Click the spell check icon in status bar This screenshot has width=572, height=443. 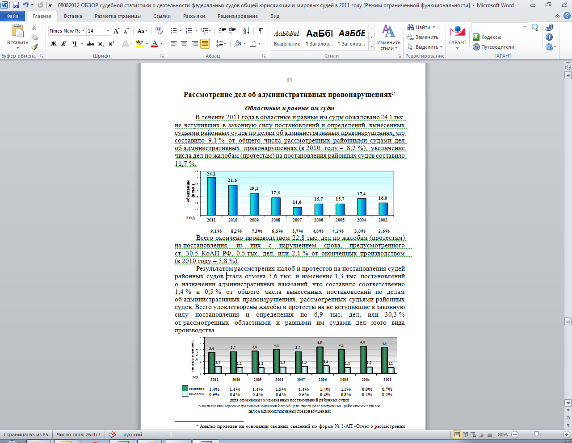coord(113,435)
